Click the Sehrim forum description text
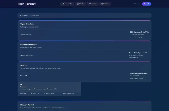 tap(41, 68)
